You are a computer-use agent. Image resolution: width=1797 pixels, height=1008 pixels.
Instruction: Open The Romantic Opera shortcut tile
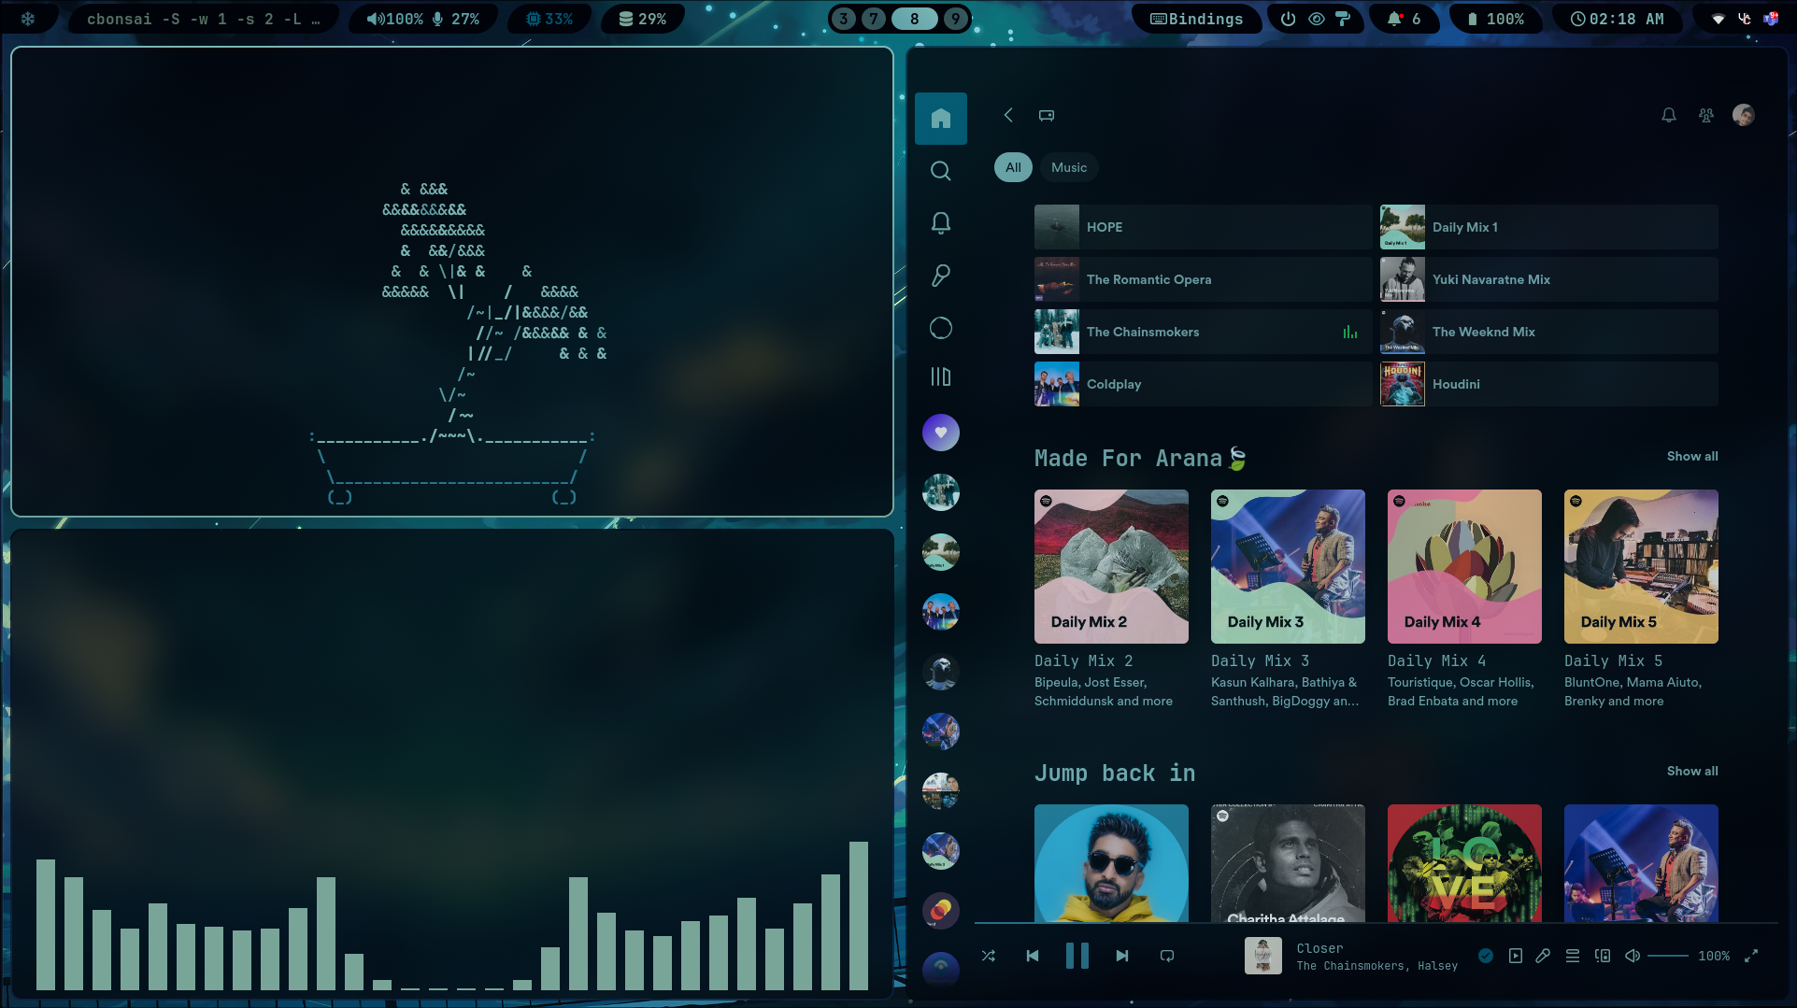[x=1203, y=279]
